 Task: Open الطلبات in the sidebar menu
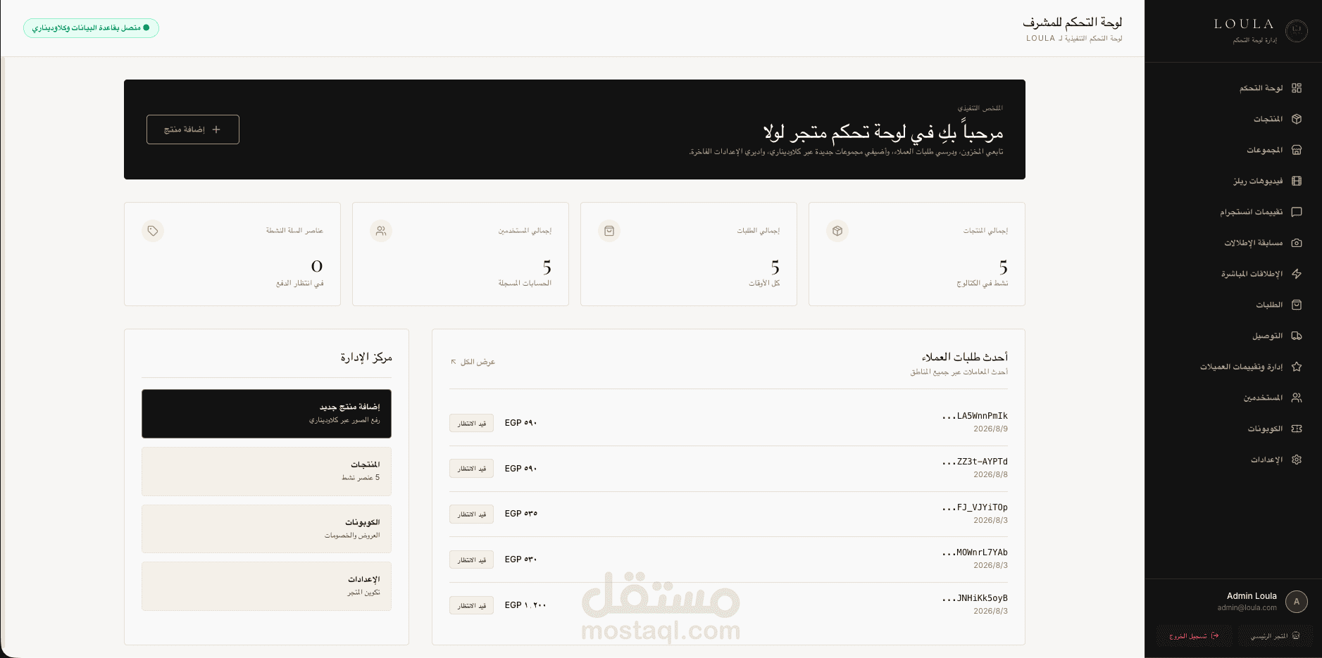point(1233,305)
